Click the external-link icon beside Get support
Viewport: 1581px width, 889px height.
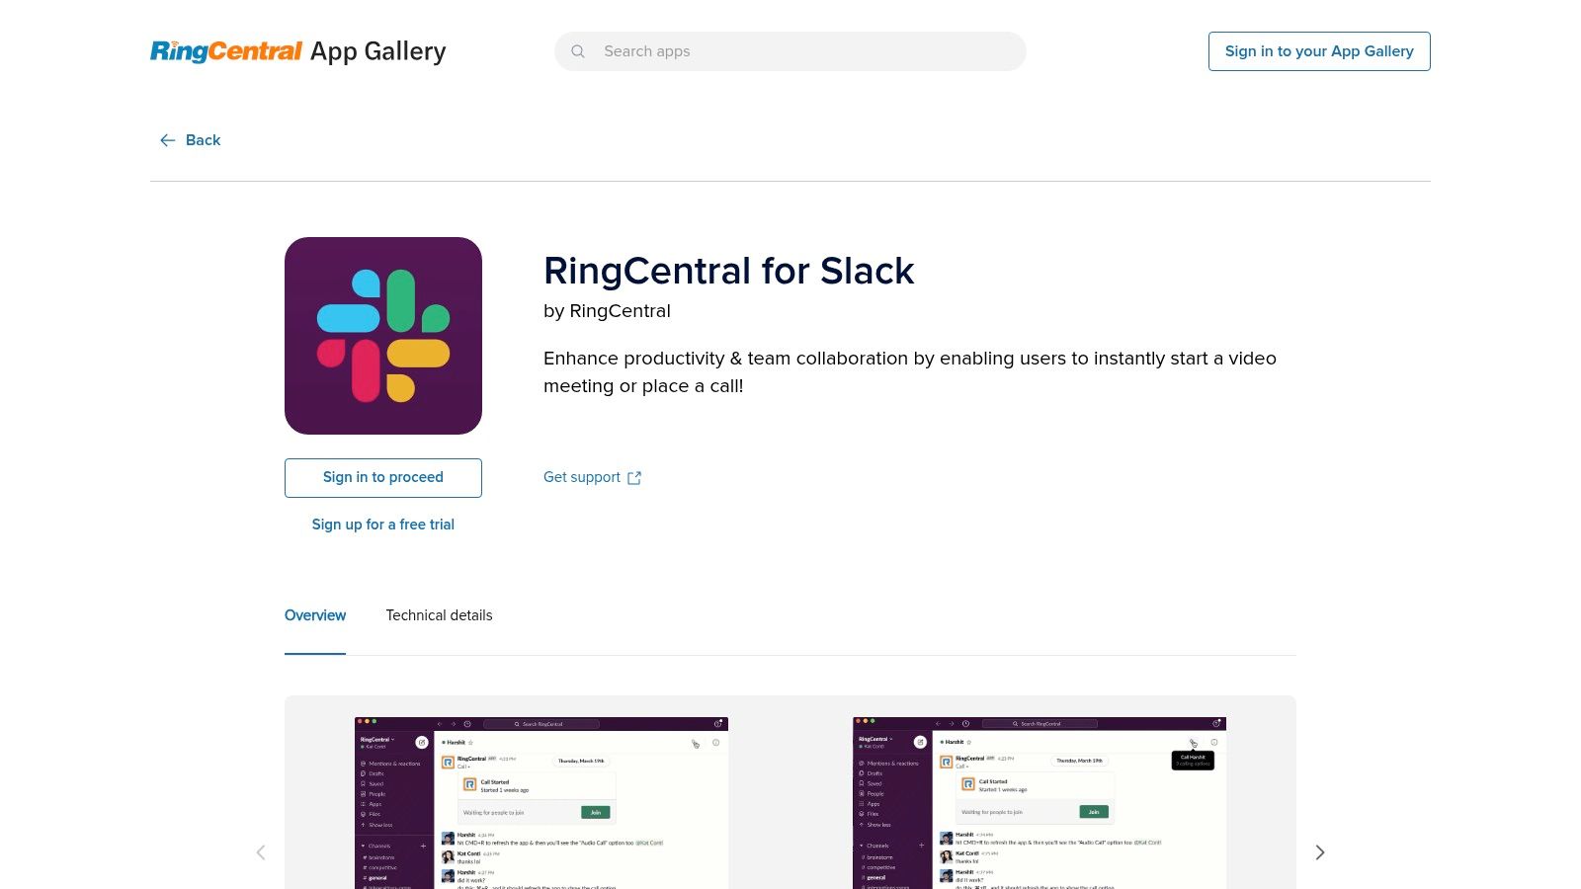pyautogui.click(x=633, y=477)
